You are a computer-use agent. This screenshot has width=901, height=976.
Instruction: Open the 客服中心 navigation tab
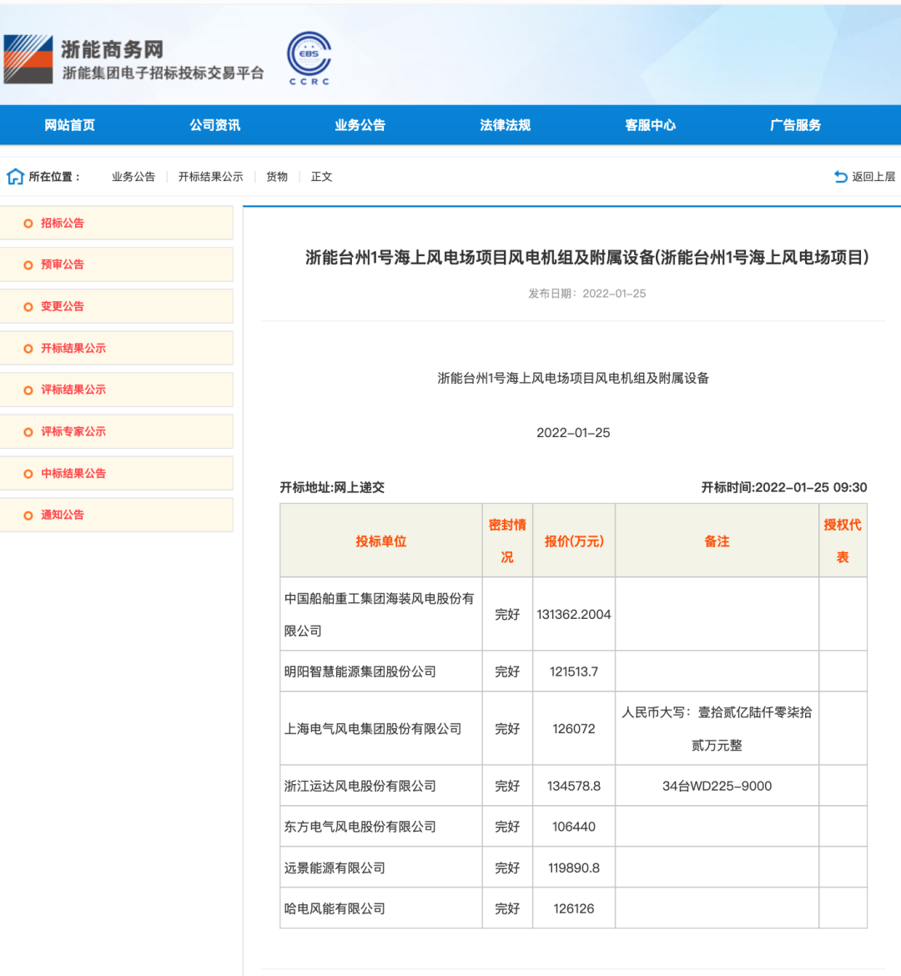pos(650,125)
